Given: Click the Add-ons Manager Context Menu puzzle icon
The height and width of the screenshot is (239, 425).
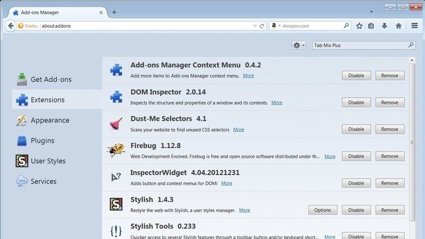Looking at the screenshot, I should [x=116, y=70].
